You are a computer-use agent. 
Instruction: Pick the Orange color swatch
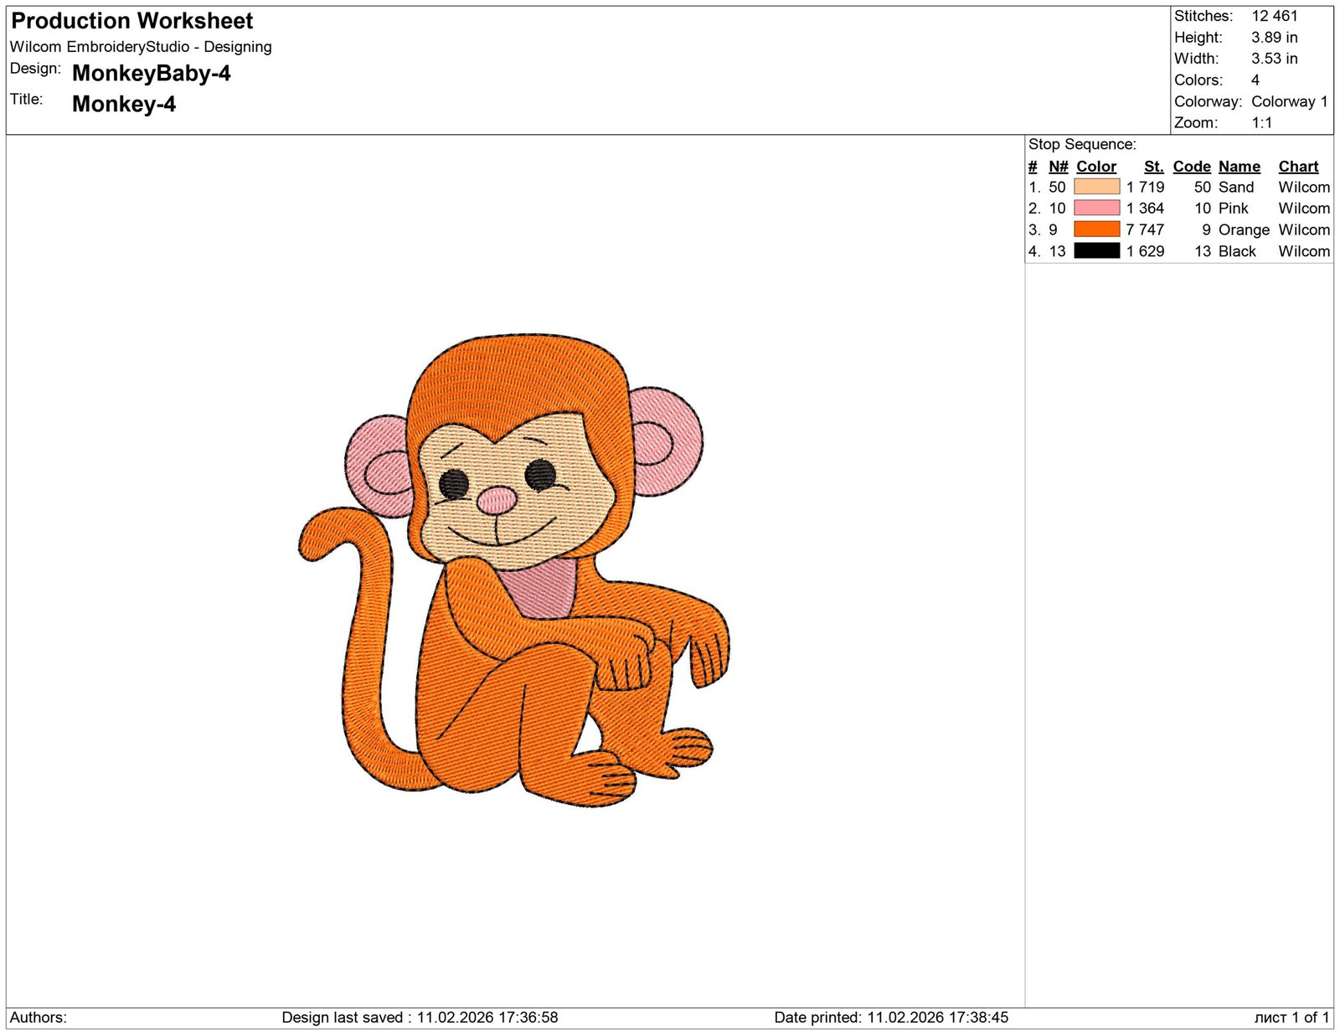[1096, 229]
